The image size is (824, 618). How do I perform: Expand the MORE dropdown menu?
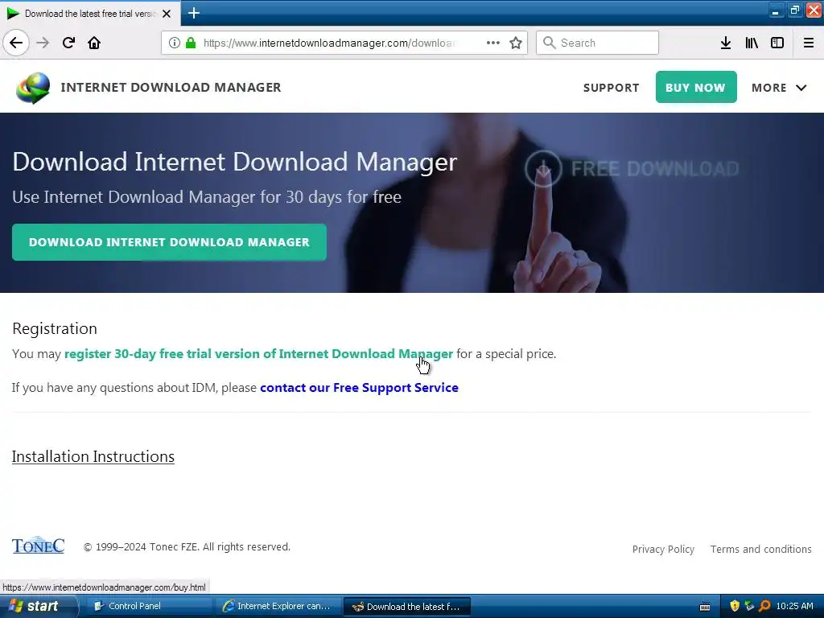click(779, 88)
